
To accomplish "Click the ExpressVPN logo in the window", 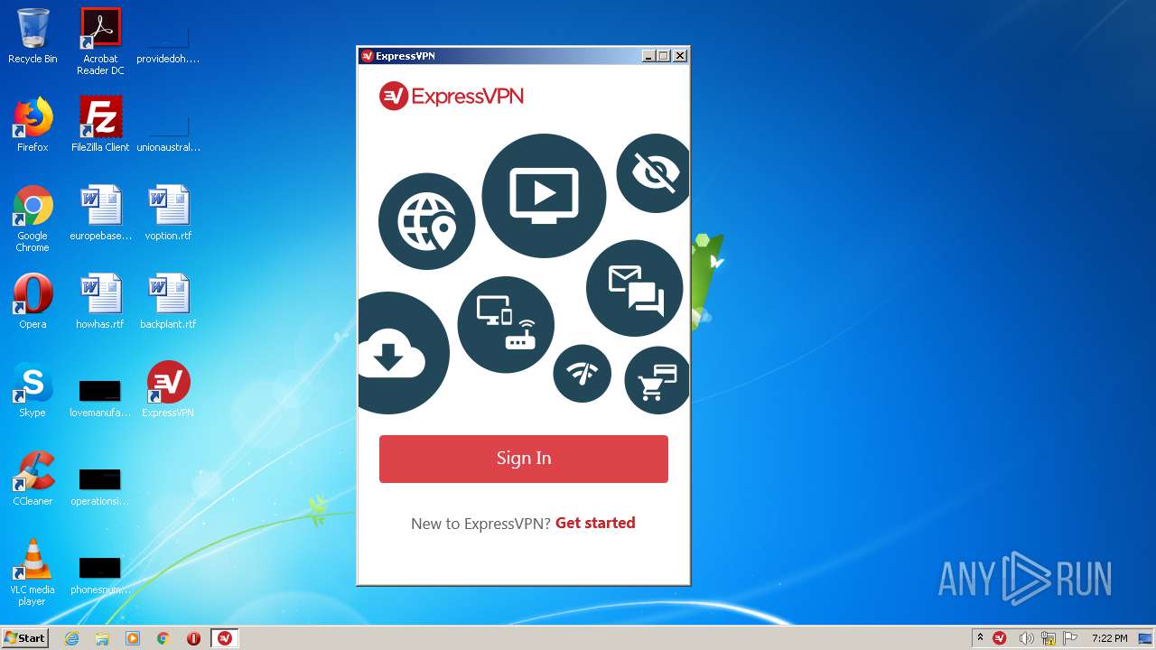I will tap(452, 96).
